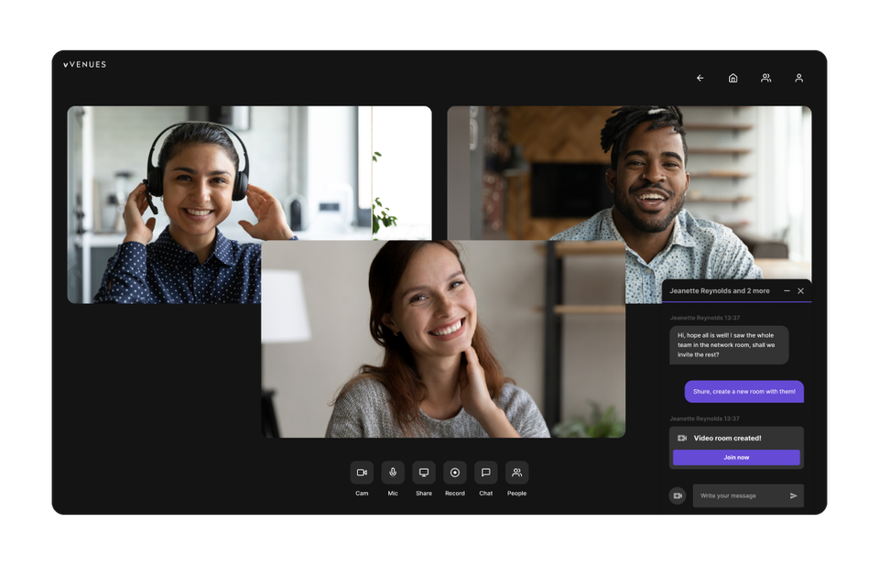Viewport: 879px width, 565px height.
Task: Select the center woman's video tile
Action: [x=443, y=339]
